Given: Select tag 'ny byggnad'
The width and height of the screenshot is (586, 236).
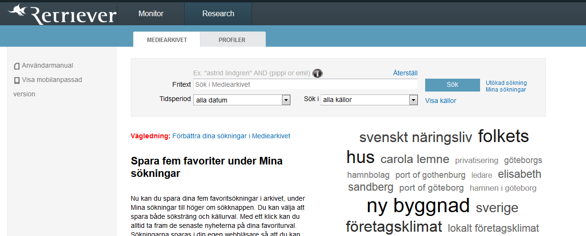Looking at the screenshot, I should tap(419, 206).
